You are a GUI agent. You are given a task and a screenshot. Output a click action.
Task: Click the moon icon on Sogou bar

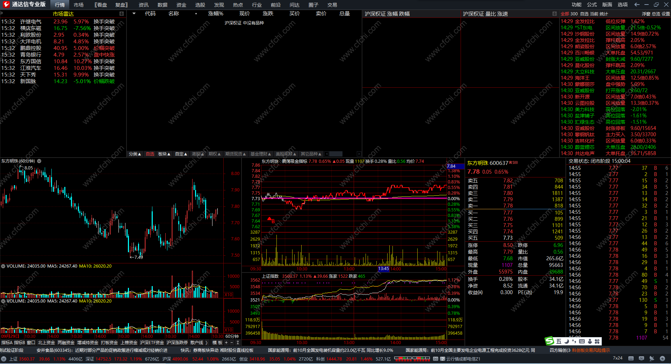(567, 341)
